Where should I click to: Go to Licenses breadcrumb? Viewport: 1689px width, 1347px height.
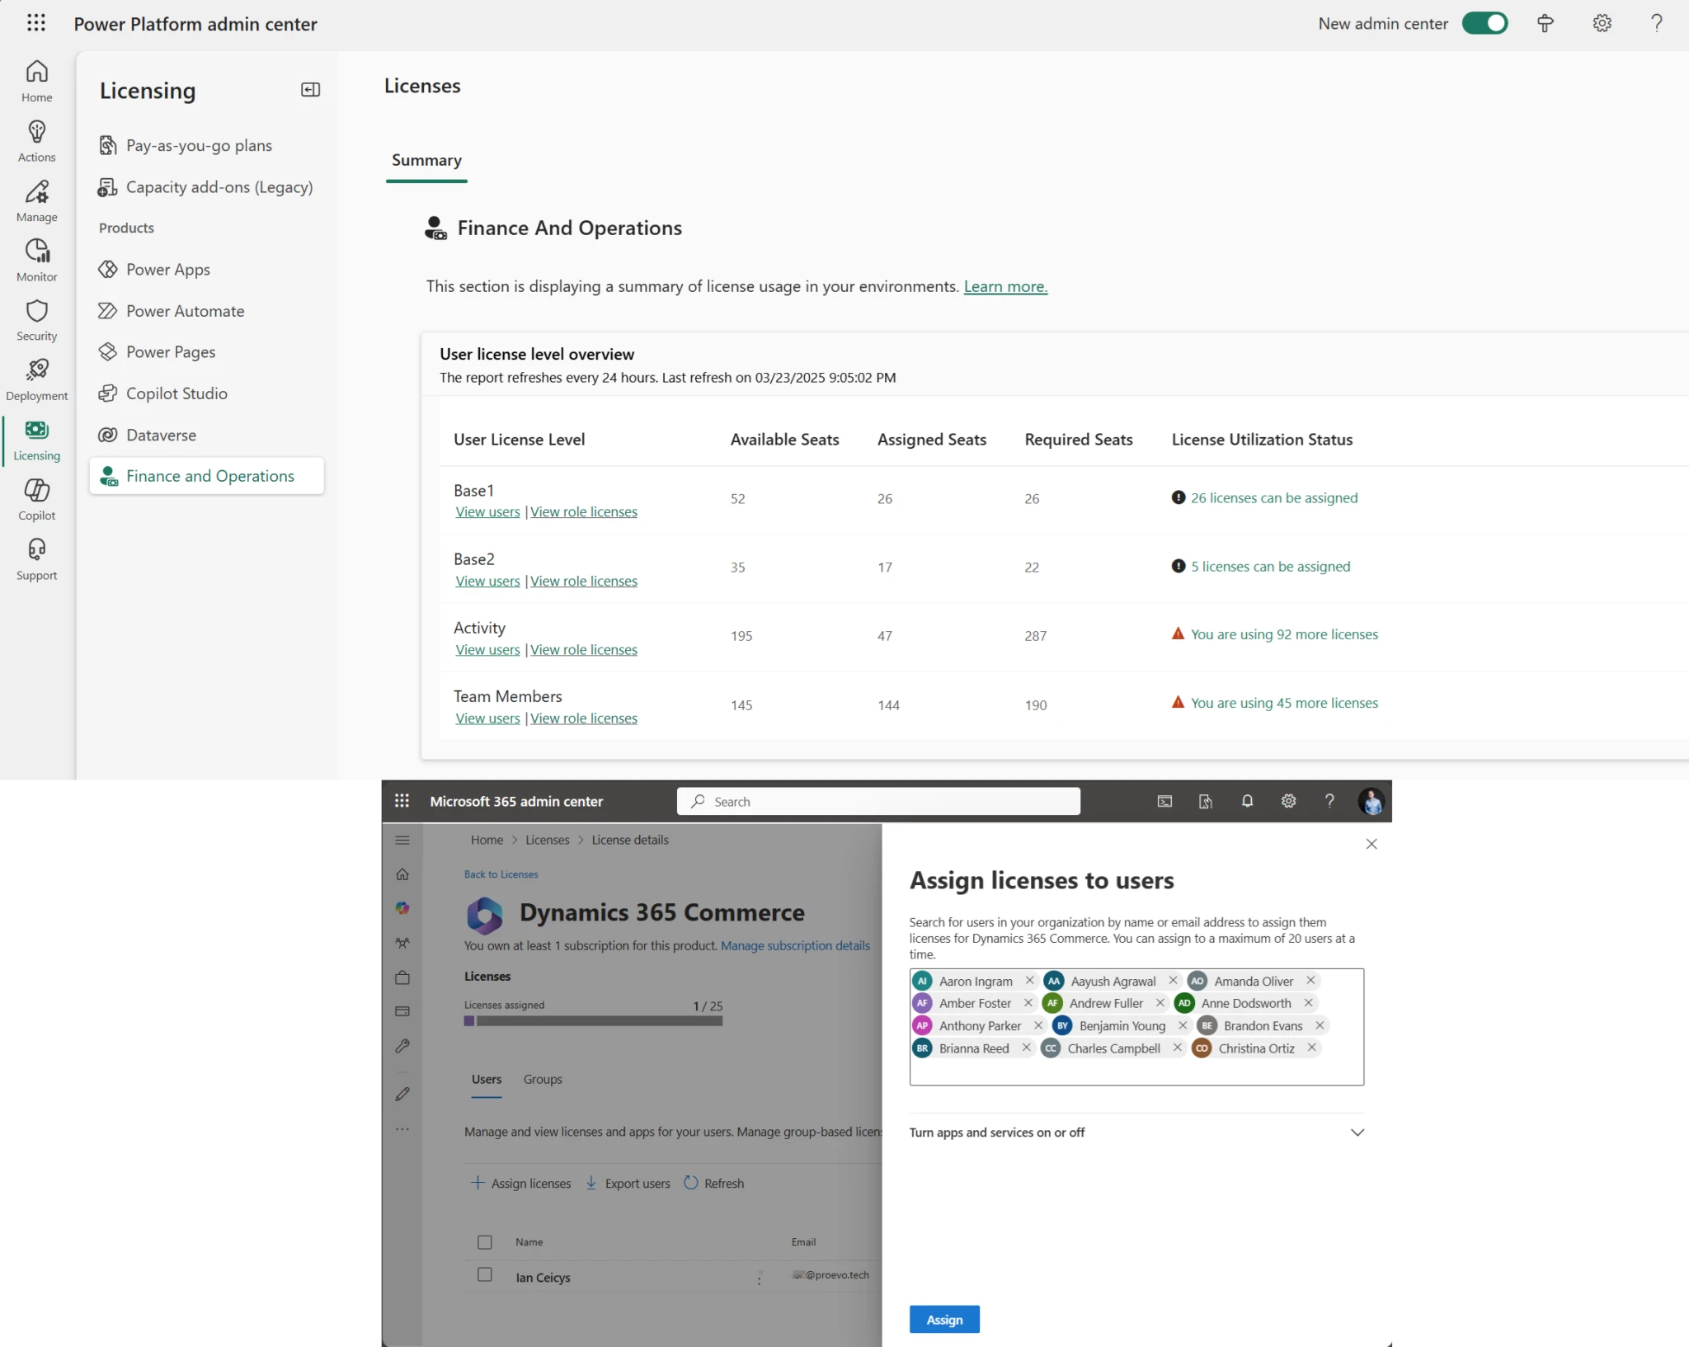(x=547, y=840)
